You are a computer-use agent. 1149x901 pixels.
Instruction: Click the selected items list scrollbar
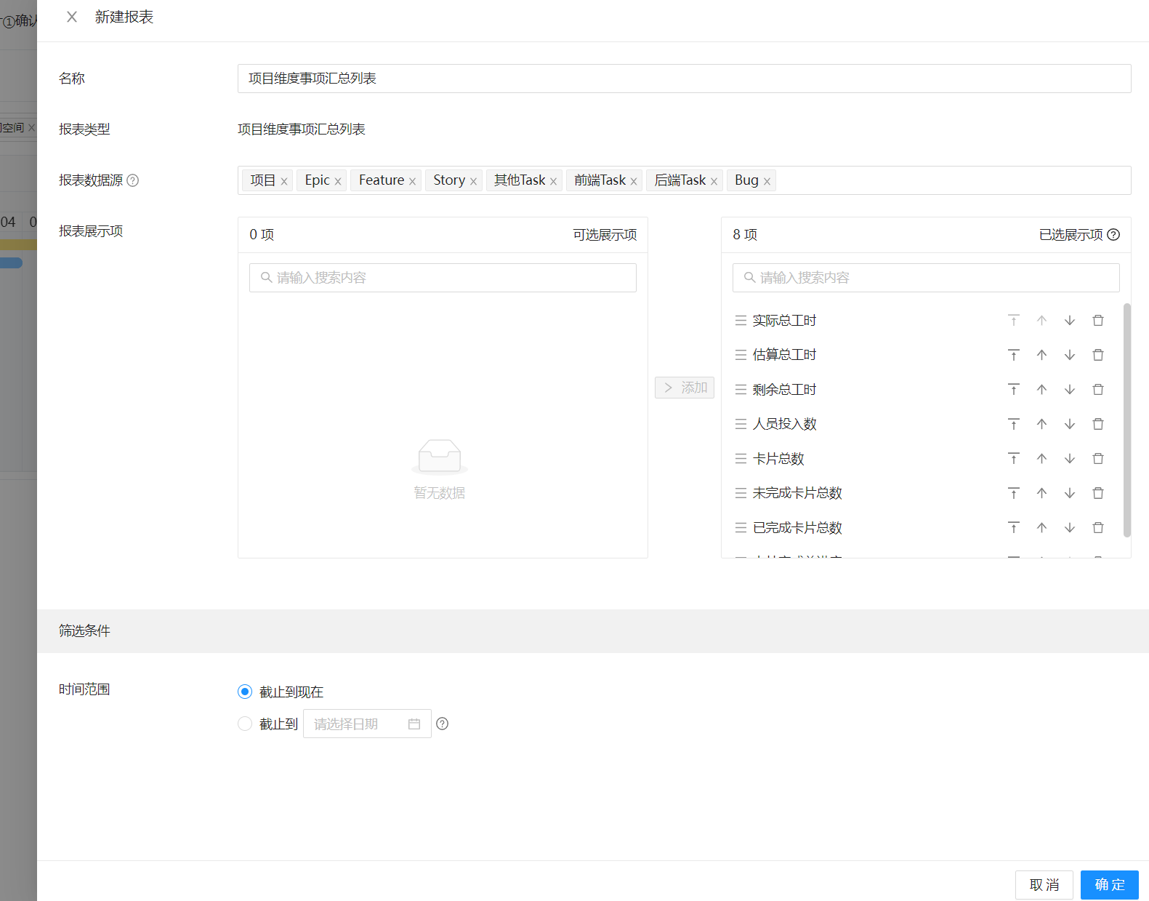(1126, 420)
